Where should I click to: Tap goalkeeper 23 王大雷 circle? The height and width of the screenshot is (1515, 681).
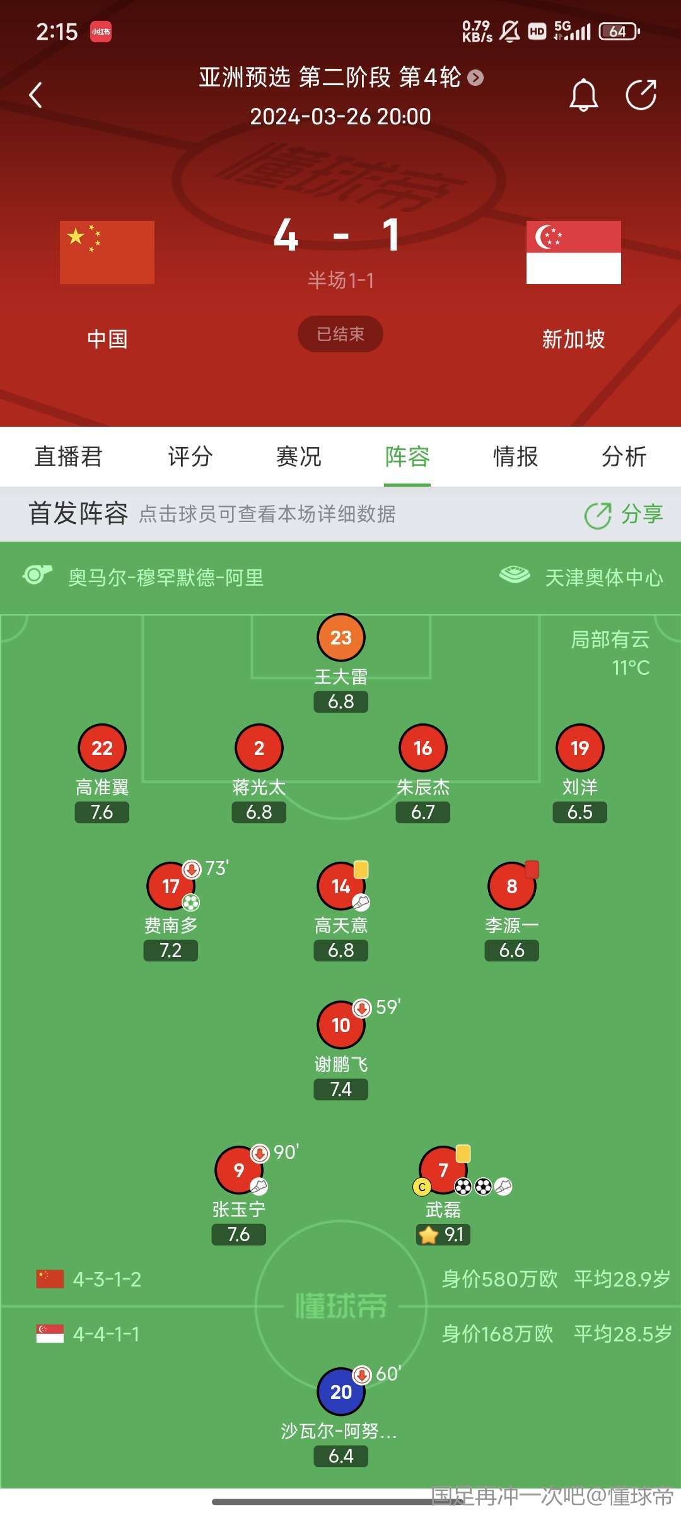point(341,638)
